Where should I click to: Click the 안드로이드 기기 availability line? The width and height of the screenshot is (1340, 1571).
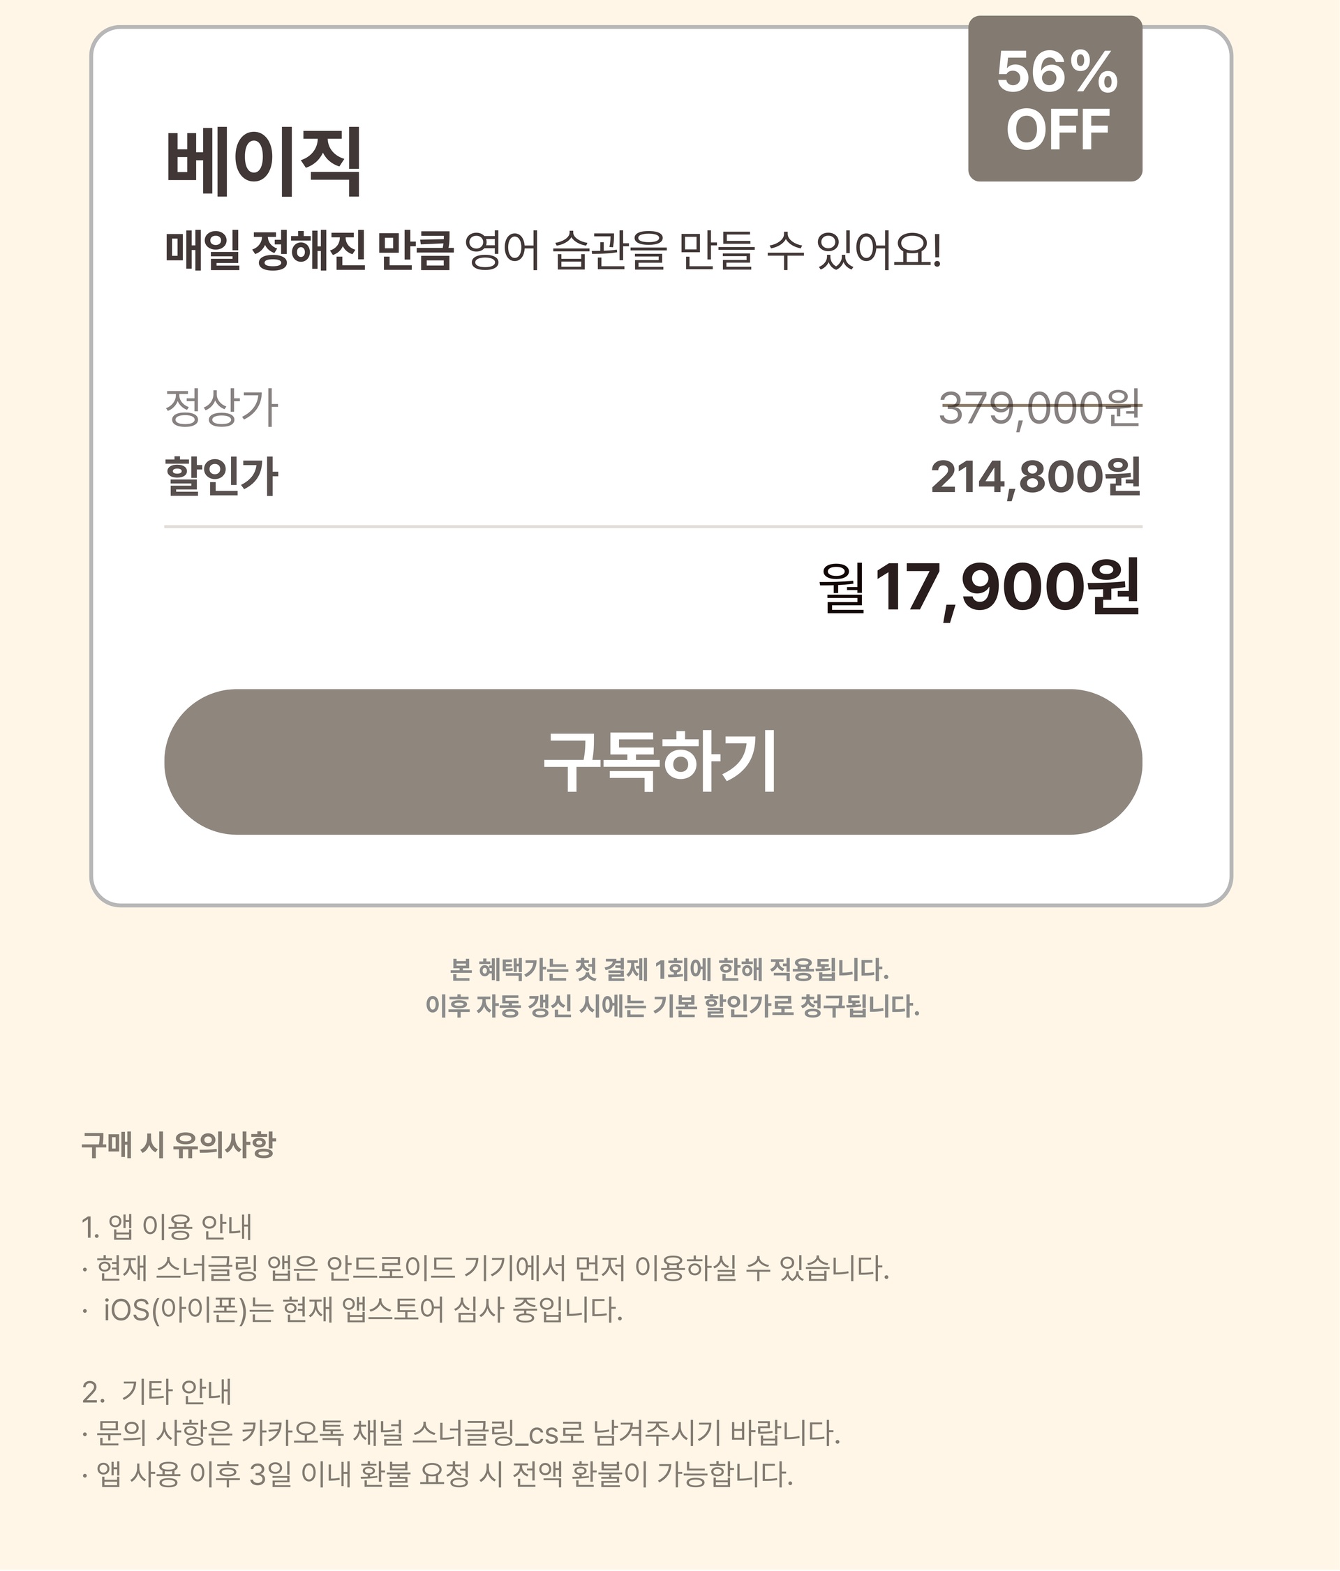[x=485, y=1267]
